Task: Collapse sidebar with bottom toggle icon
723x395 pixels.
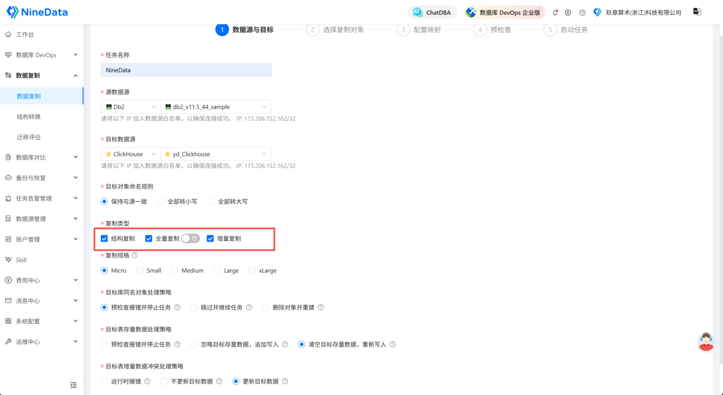Action: click(x=73, y=385)
